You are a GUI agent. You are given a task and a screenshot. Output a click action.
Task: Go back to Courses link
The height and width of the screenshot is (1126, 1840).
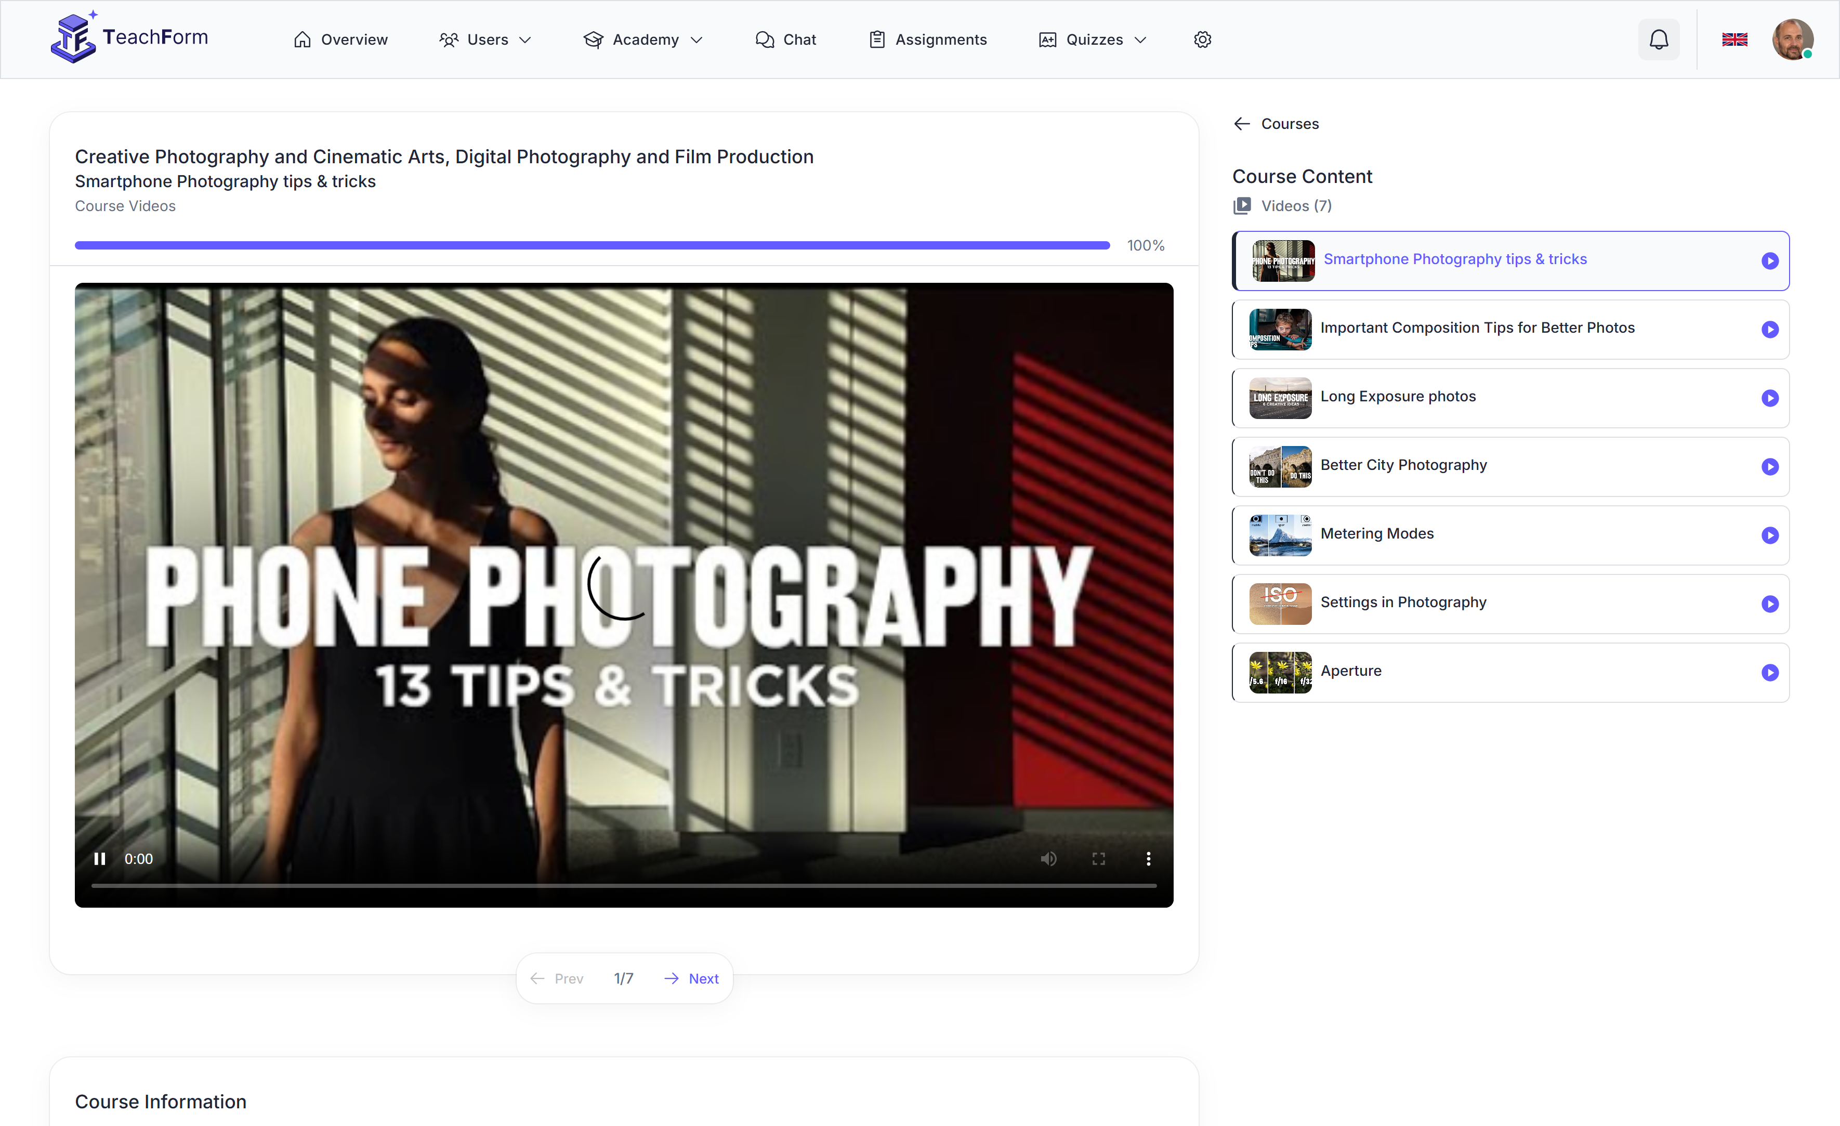tap(1276, 124)
